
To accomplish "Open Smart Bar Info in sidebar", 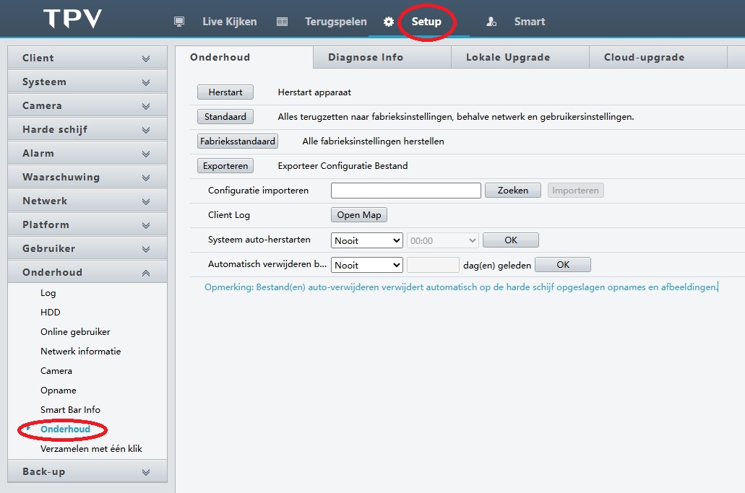I will (x=70, y=409).
